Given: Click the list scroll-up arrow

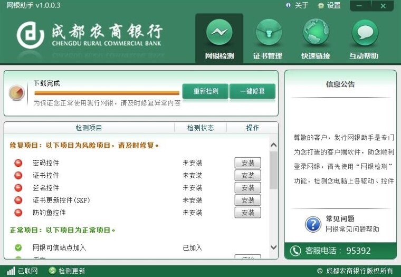Looking at the screenshot, I should pos(273,145).
